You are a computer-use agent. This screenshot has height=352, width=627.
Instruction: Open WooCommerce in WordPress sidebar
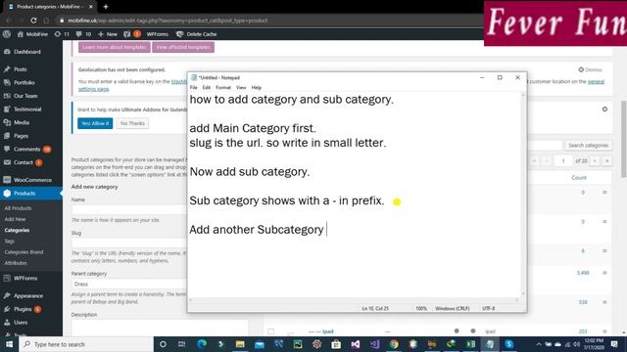point(31,180)
